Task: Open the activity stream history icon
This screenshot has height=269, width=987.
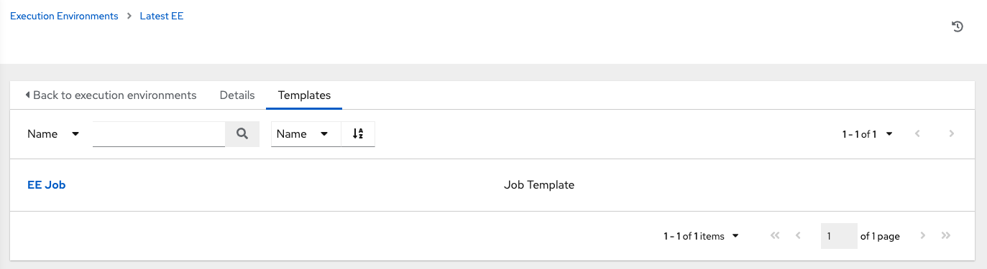Action: click(x=957, y=27)
